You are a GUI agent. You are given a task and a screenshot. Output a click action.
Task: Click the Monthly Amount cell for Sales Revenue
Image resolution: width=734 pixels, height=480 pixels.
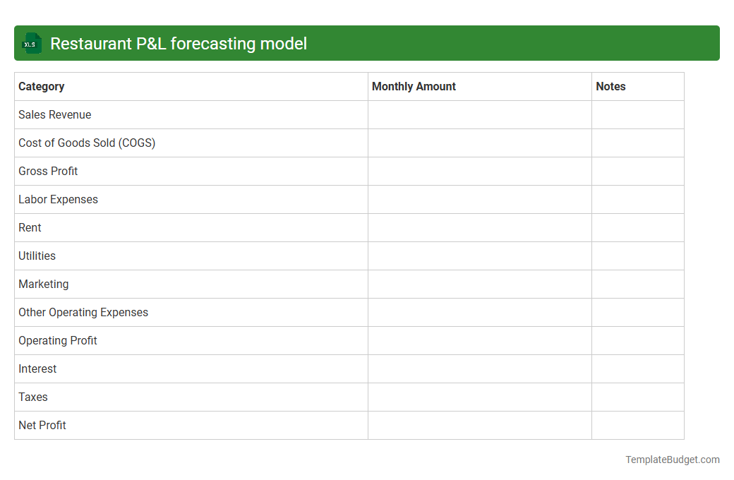(x=479, y=114)
